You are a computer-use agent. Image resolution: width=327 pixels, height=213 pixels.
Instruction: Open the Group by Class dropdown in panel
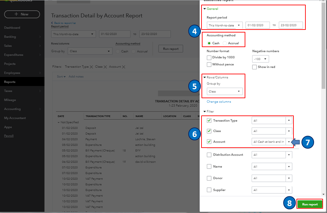tap(224, 92)
